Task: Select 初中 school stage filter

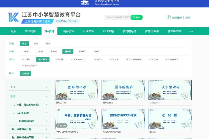Action: [x=36, y=44]
